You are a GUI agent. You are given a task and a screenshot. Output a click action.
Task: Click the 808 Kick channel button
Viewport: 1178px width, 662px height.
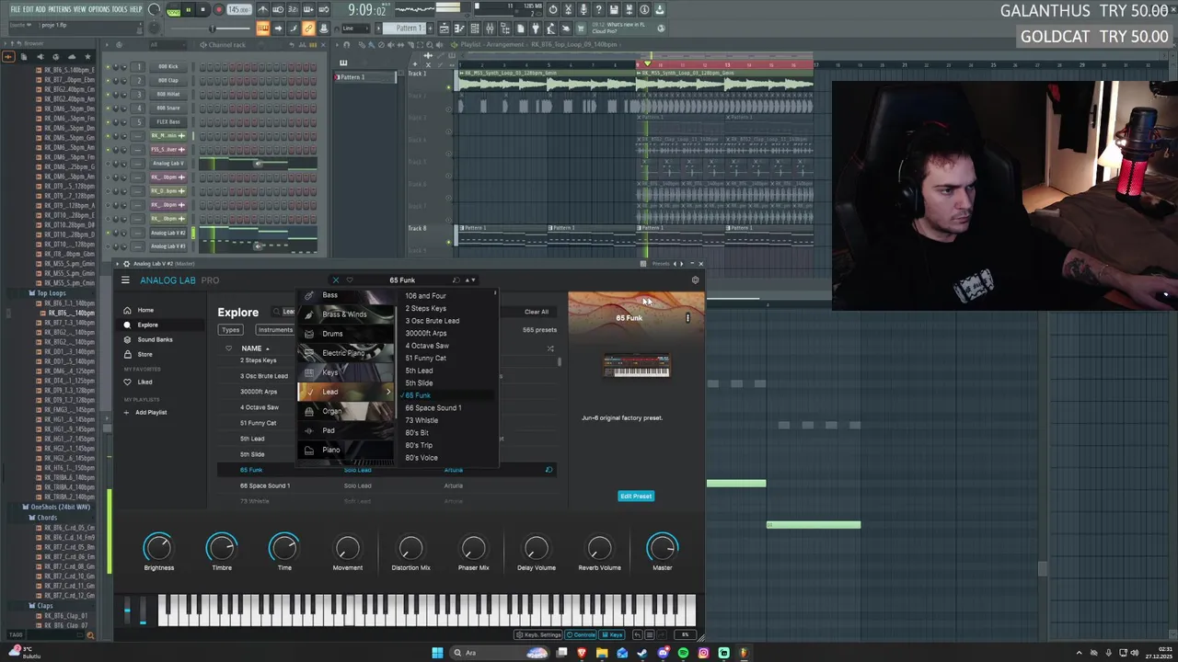tap(168, 66)
